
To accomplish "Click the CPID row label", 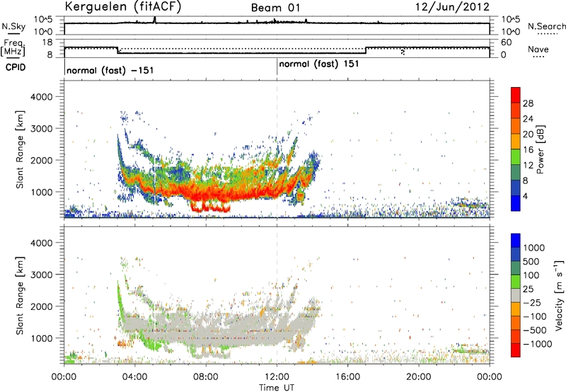I will (15, 67).
